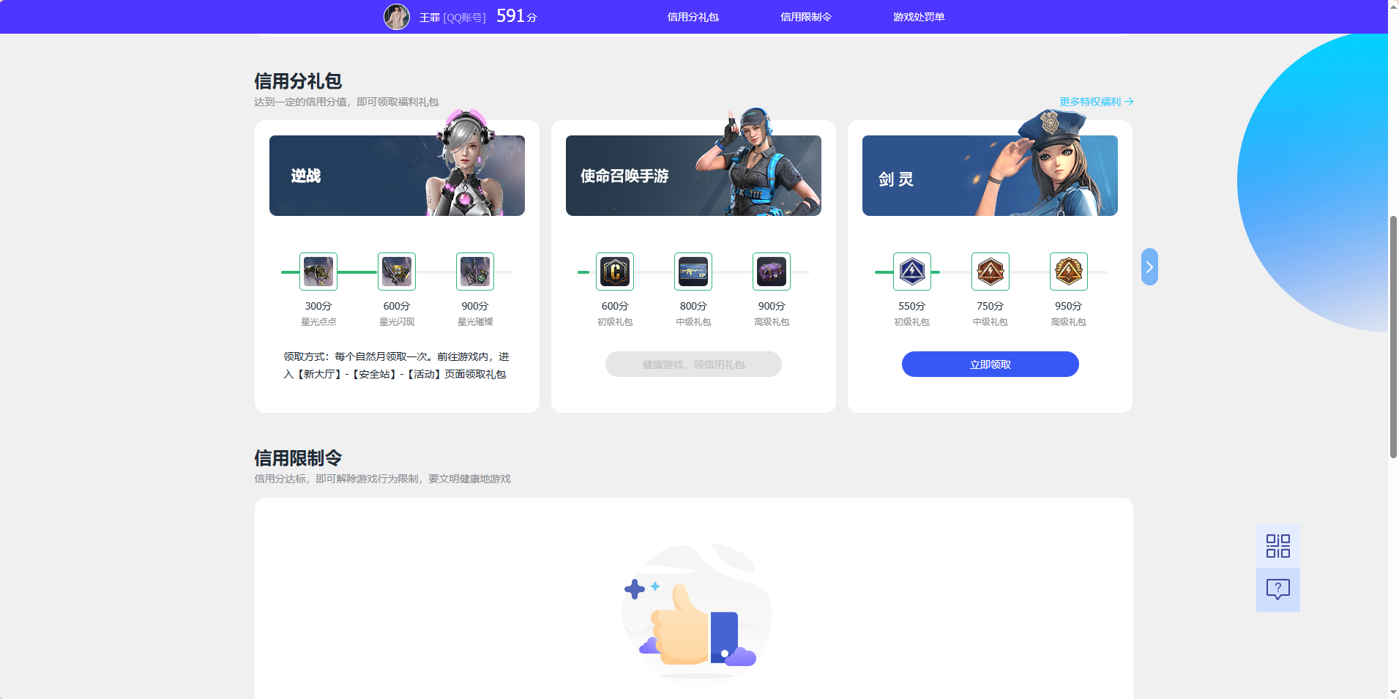1399x699 pixels.
Task: Open the 信用分礼包 nav tab
Action: pos(693,17)
